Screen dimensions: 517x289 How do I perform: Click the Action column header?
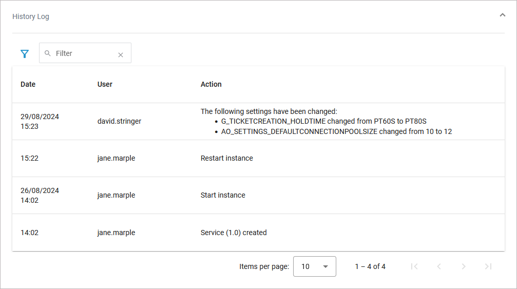tap(211, 84)
